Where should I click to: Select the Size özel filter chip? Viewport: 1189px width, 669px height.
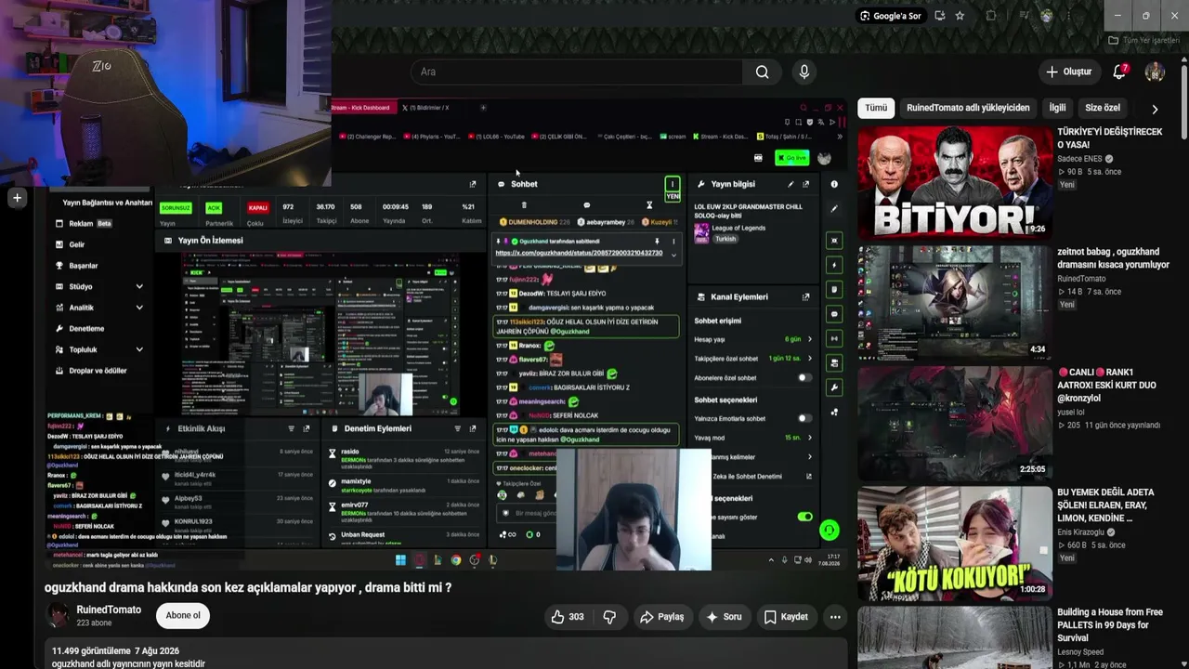click(1103, 108)
